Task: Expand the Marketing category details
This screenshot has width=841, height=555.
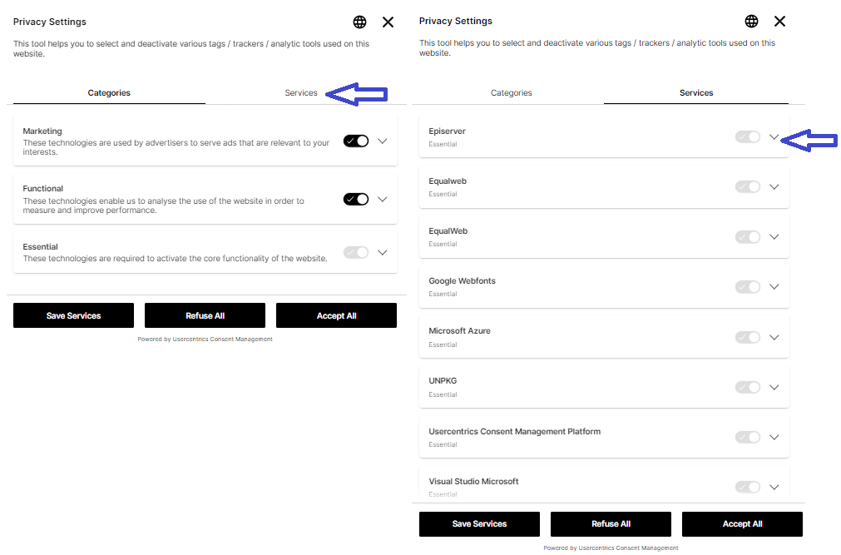Action: tap(383, 141)
